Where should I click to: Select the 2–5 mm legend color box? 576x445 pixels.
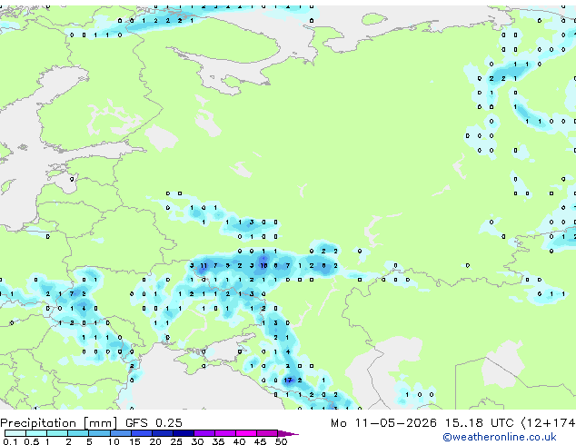78,433
